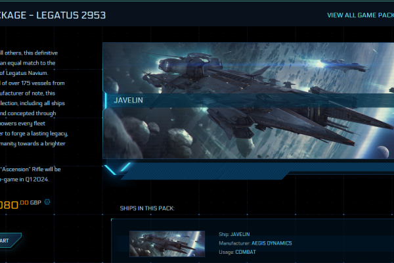
Task: Click the moon in hero image corner
Action: click(x=383, y=152)
